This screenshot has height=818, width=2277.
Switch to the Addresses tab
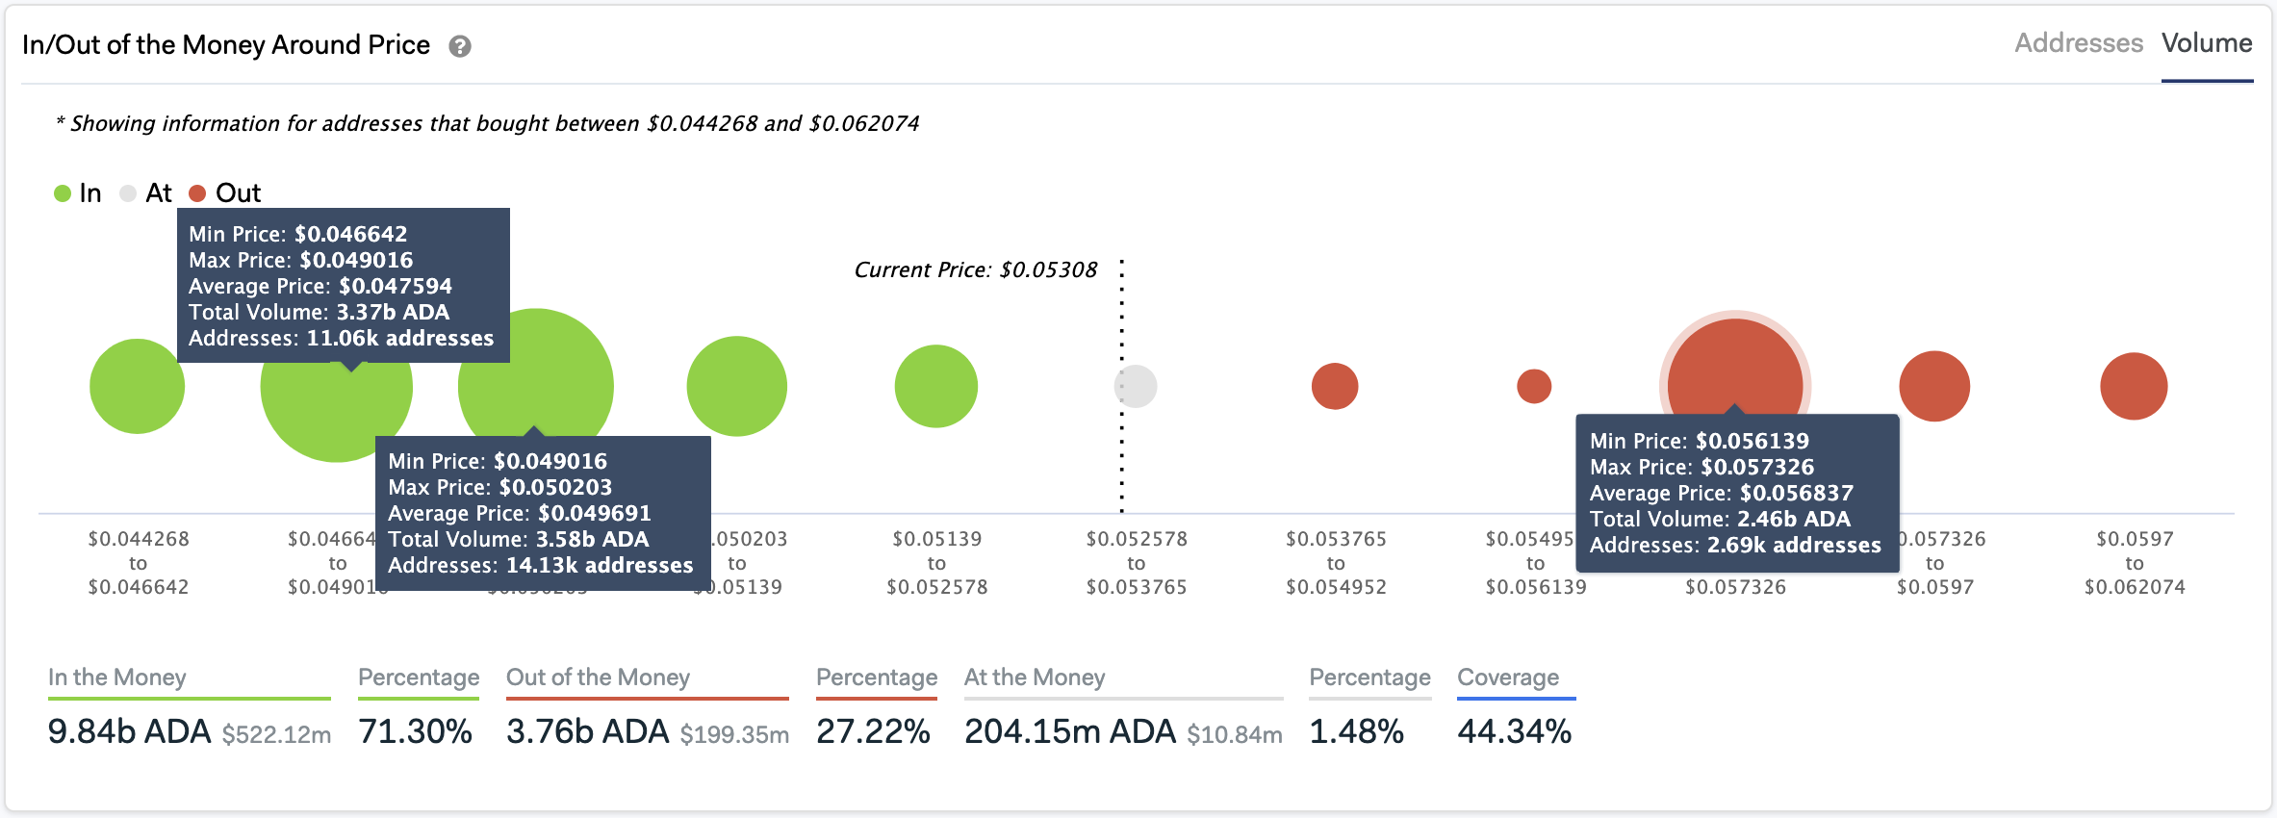click(2078, 43)
